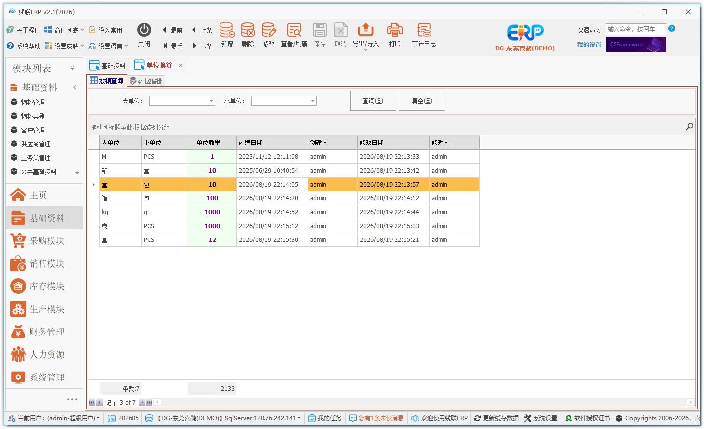Open 我的任务 in status bar
The width and height of the screenshot is (704, 429).
coord(325,418)
